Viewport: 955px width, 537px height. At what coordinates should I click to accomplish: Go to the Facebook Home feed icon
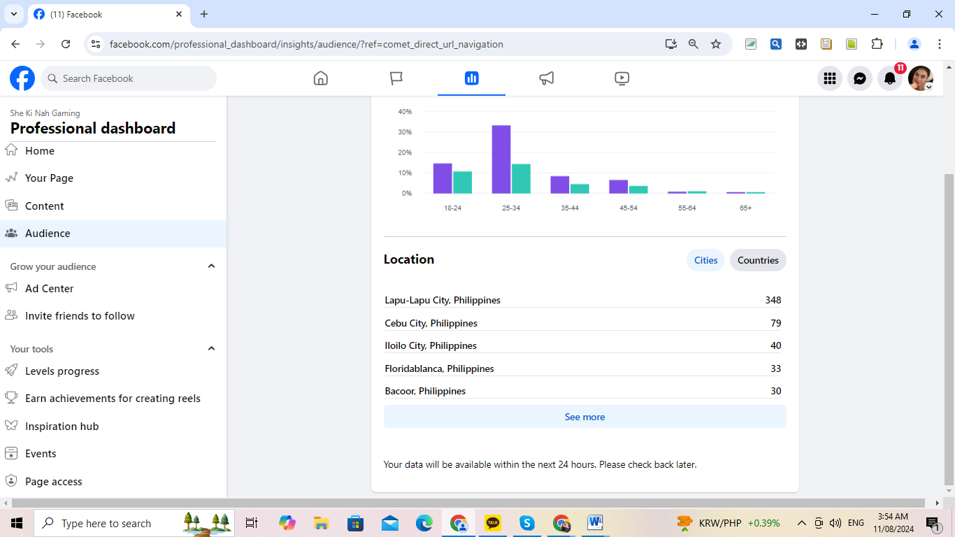pos(321,78)
